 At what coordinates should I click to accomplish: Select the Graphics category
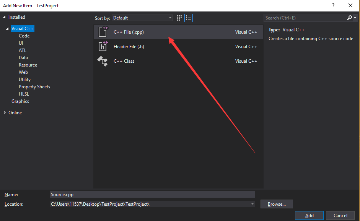point(20,101)
